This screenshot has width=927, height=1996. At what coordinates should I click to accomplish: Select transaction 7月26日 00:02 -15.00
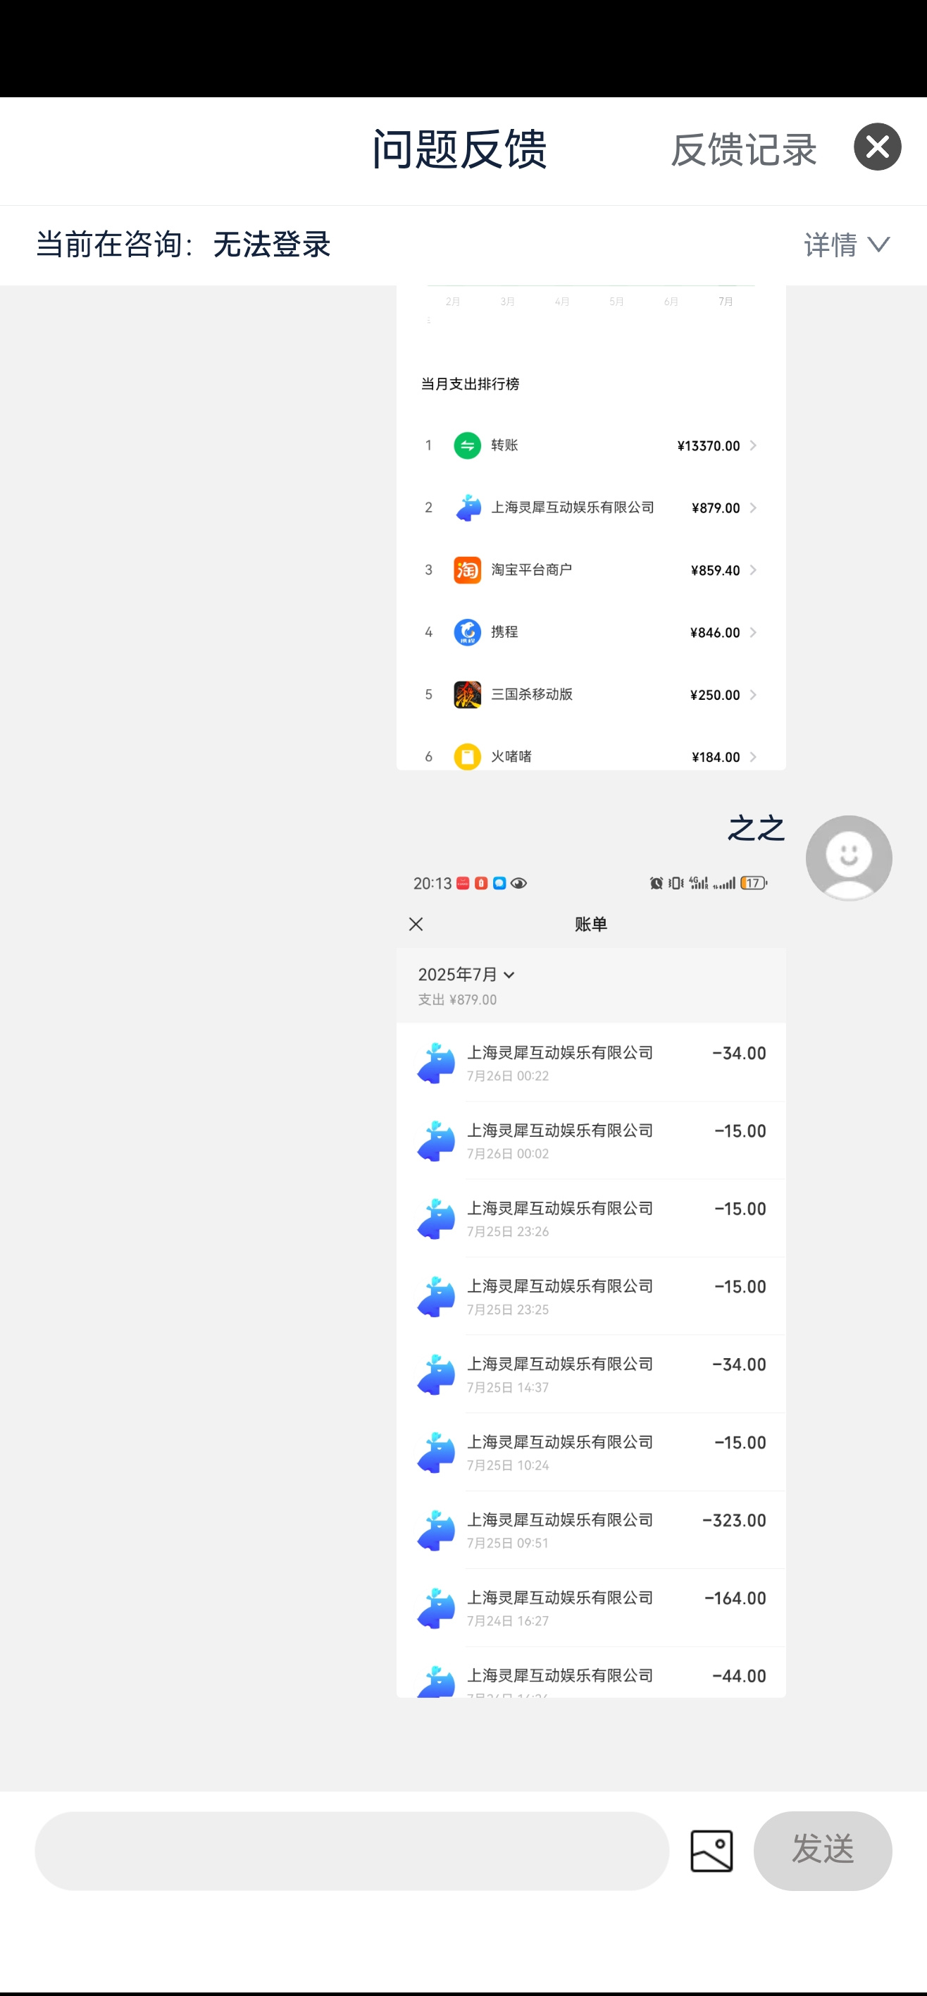point(591,1140)
